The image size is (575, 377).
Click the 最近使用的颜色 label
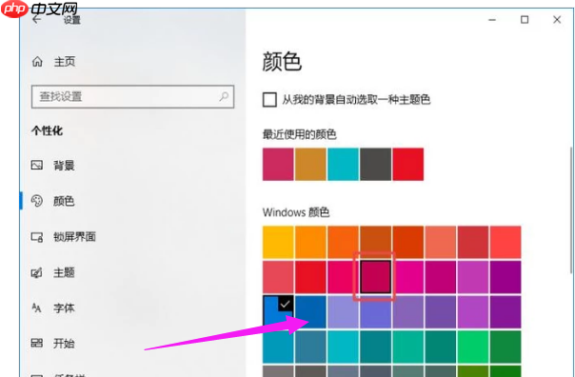point(299,134)
